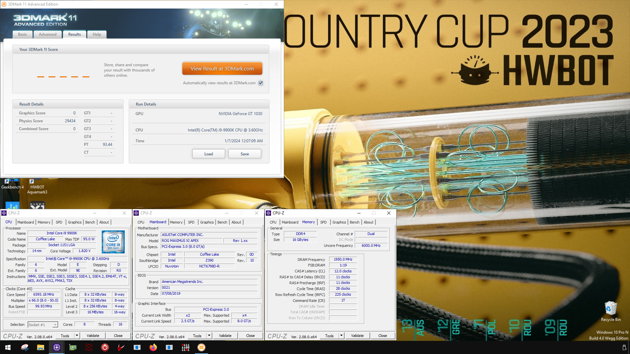Click the title icon of the Mainboard CPU-Z window
Image resolution: width=630 pixels, height=354 pixels.
coord(136,213)
